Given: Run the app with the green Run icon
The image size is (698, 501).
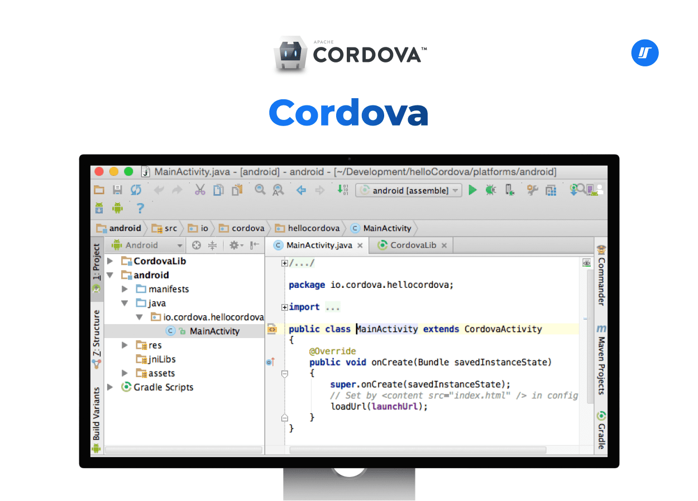Looking at the screenshot, I should tap(472, 190).
